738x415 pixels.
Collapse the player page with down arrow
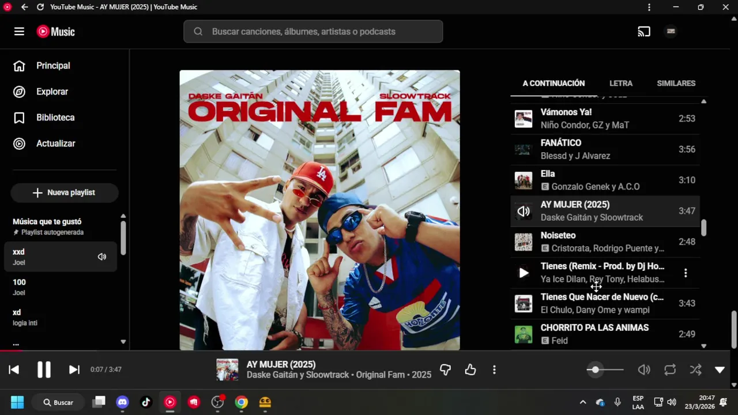pos(720,369)
